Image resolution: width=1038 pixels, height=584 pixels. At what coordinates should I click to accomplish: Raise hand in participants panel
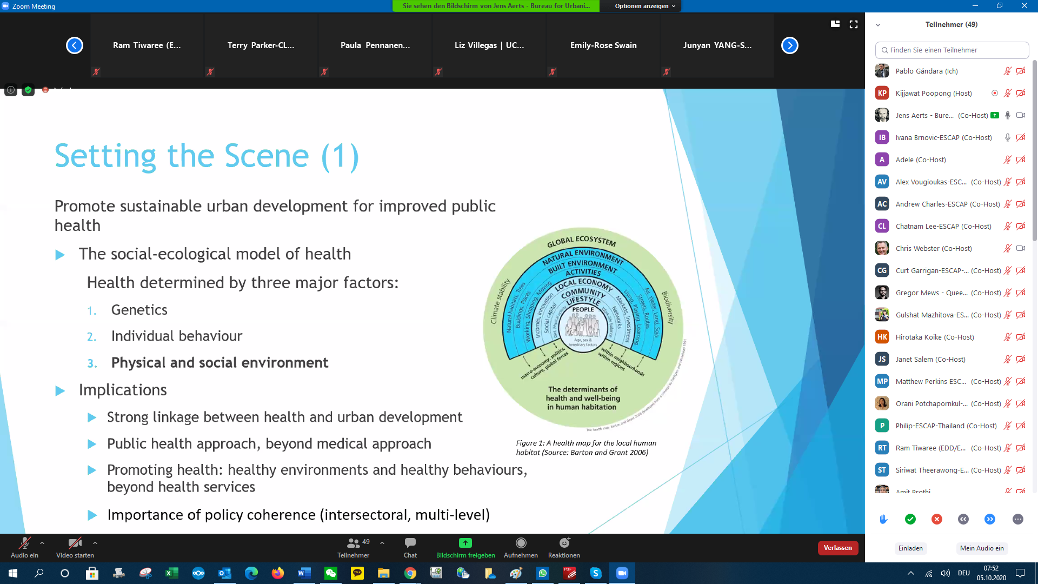883,519
